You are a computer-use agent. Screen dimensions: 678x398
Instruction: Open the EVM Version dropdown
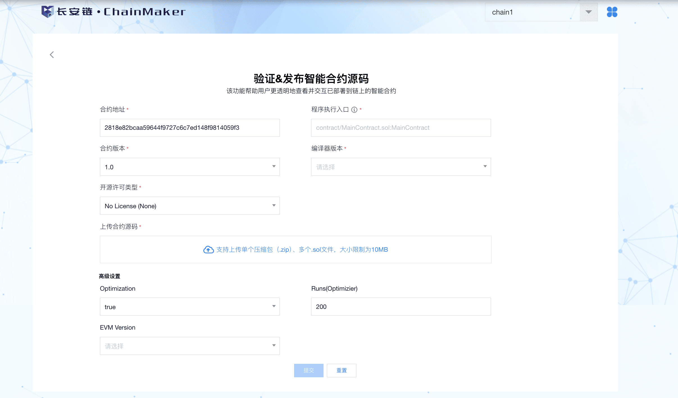[x=190, y=346]
